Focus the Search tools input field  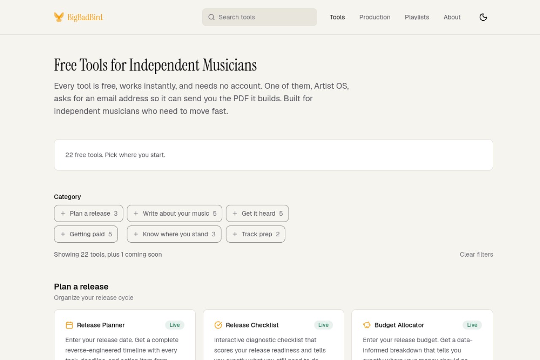click(259, 17)
